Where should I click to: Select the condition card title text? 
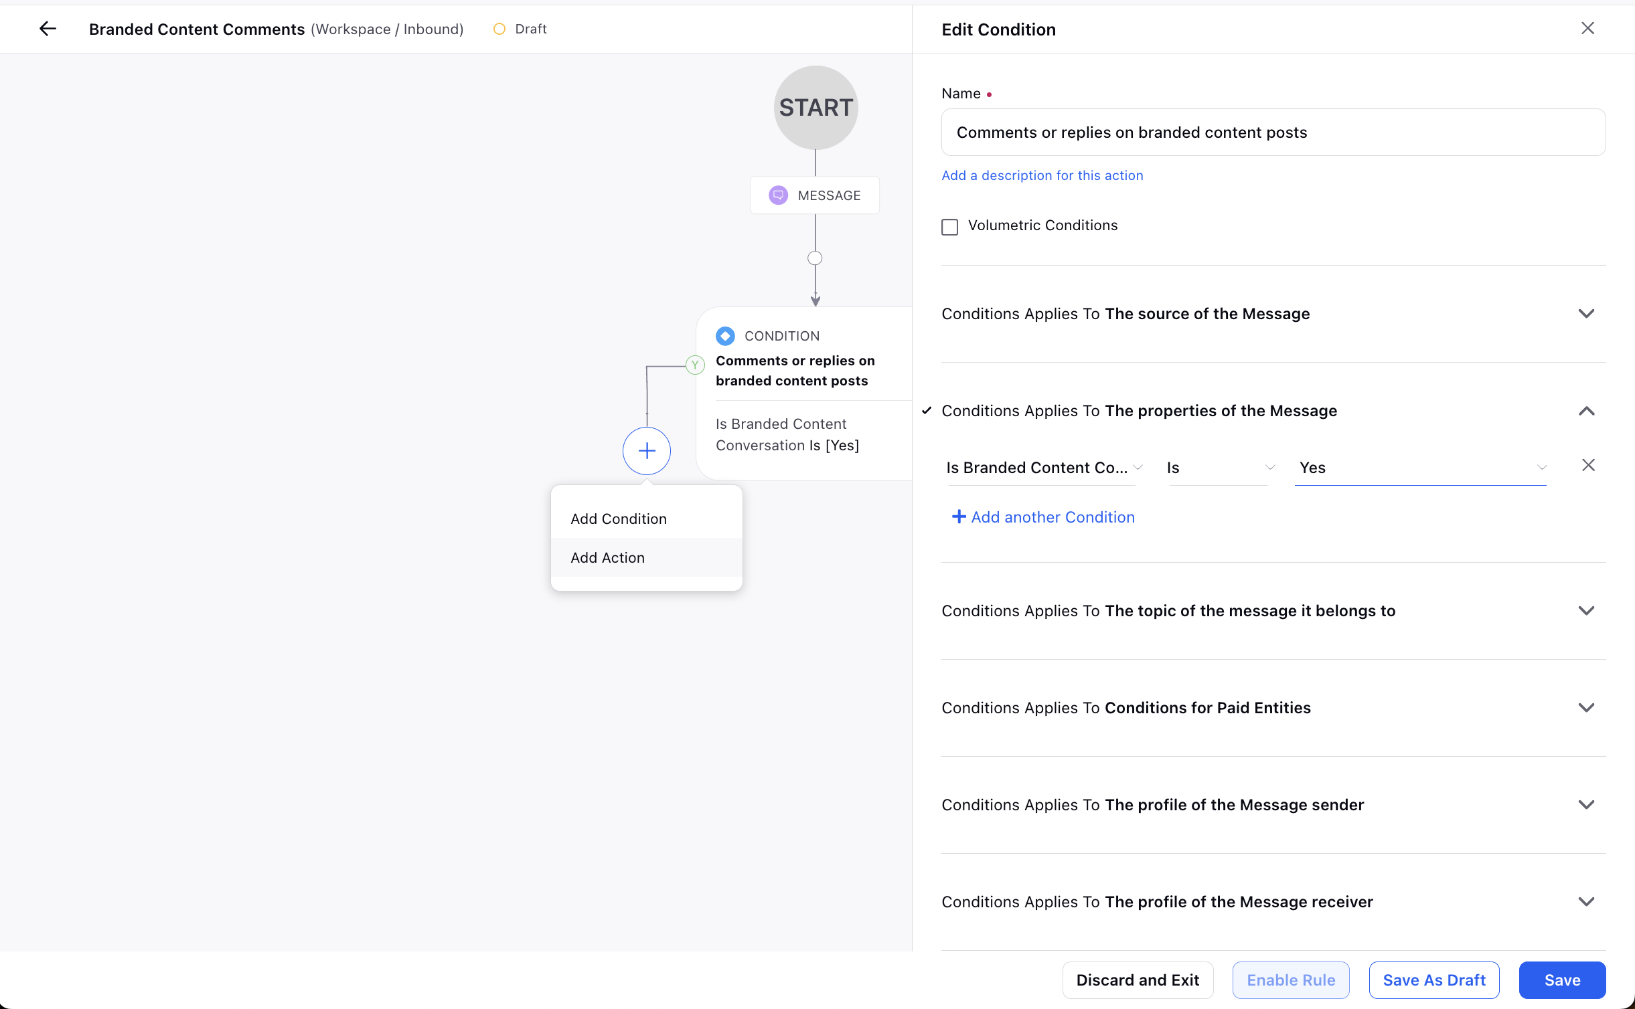[795, 371]
